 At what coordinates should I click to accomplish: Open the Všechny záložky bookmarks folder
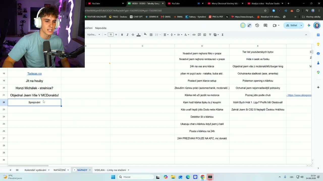(x=311, y=17)
